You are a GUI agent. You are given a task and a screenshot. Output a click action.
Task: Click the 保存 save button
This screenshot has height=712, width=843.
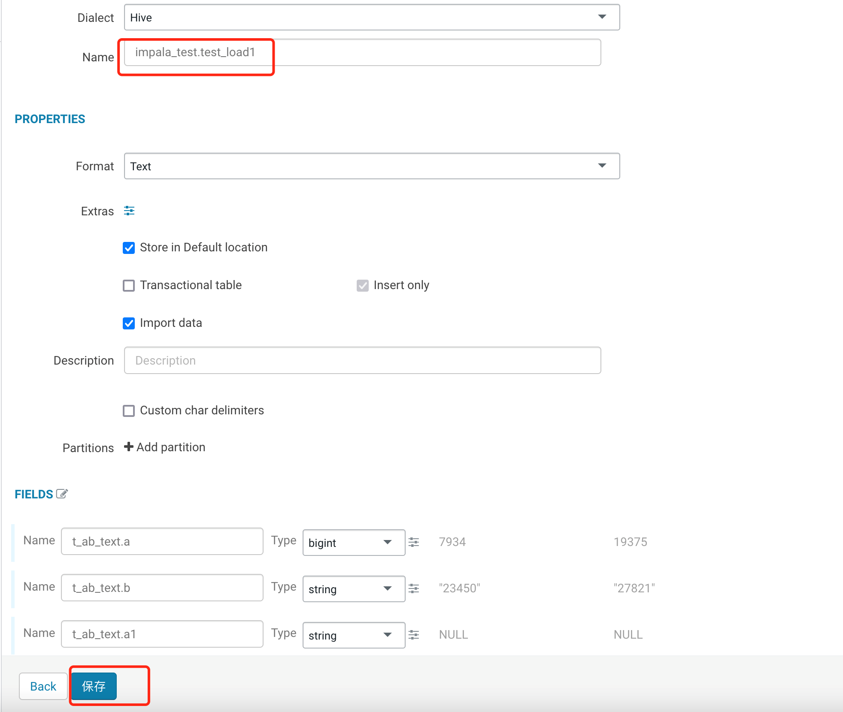click(94, 686)
